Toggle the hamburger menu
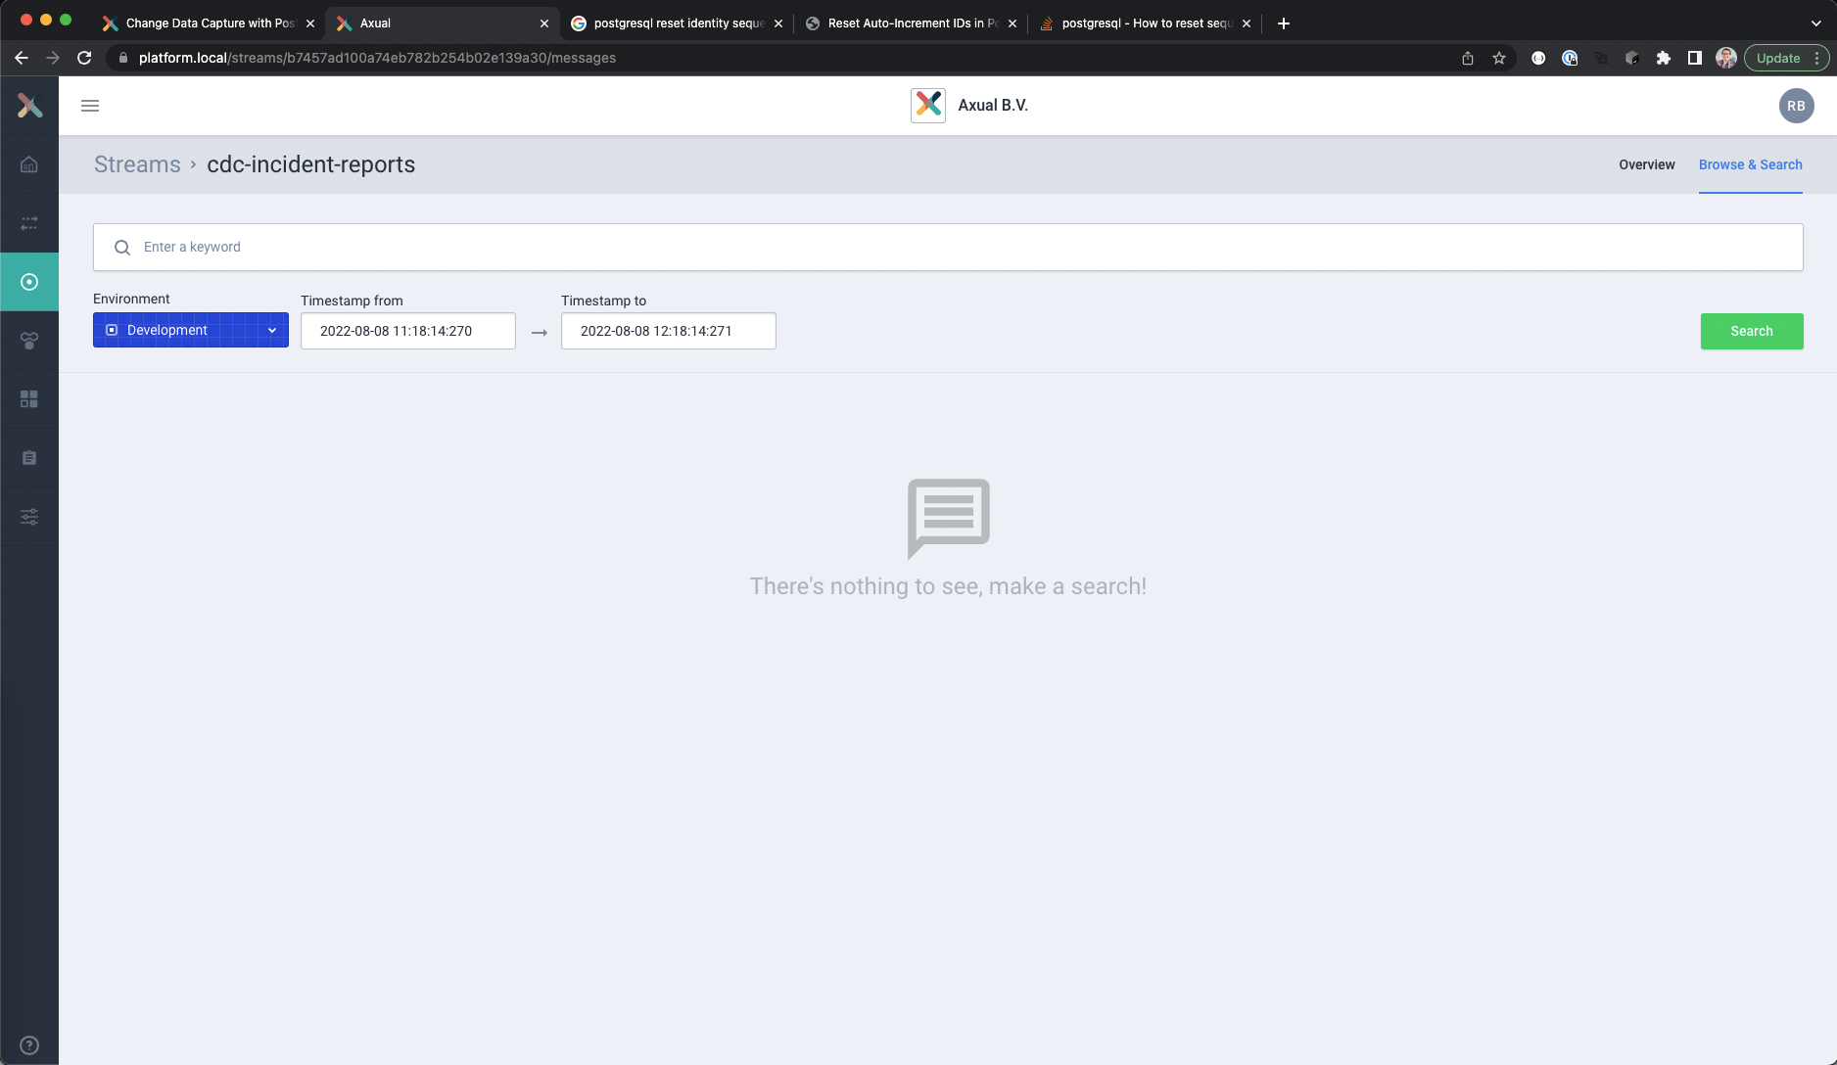The height and width of the screenshot is (1065, 1837). [90, 106]
